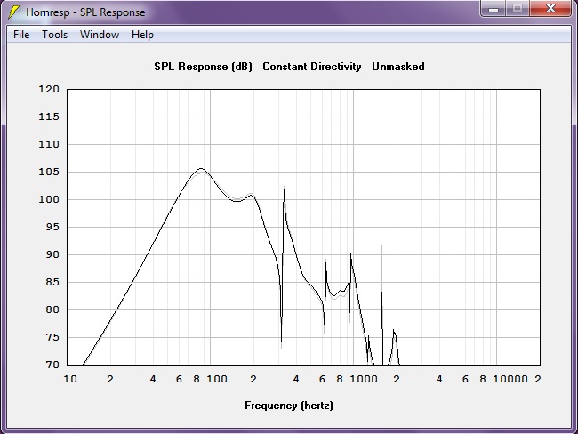The image size is (578, 434).
Task: Click the curve's highest peak near 105 dB
Action: click(x=200, y=169)
